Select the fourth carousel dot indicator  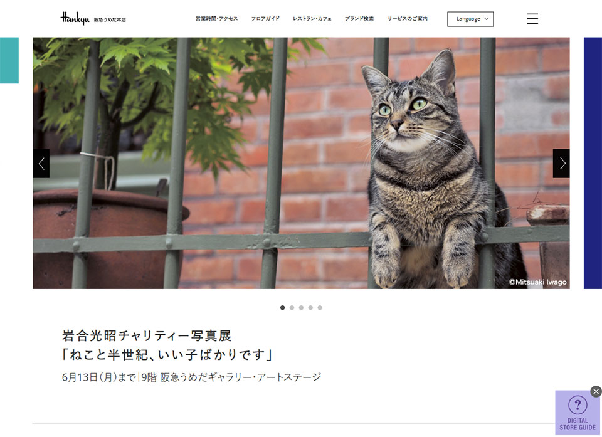pos(310,308)
